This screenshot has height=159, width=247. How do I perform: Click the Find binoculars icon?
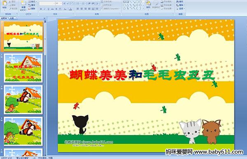(177, 2)
